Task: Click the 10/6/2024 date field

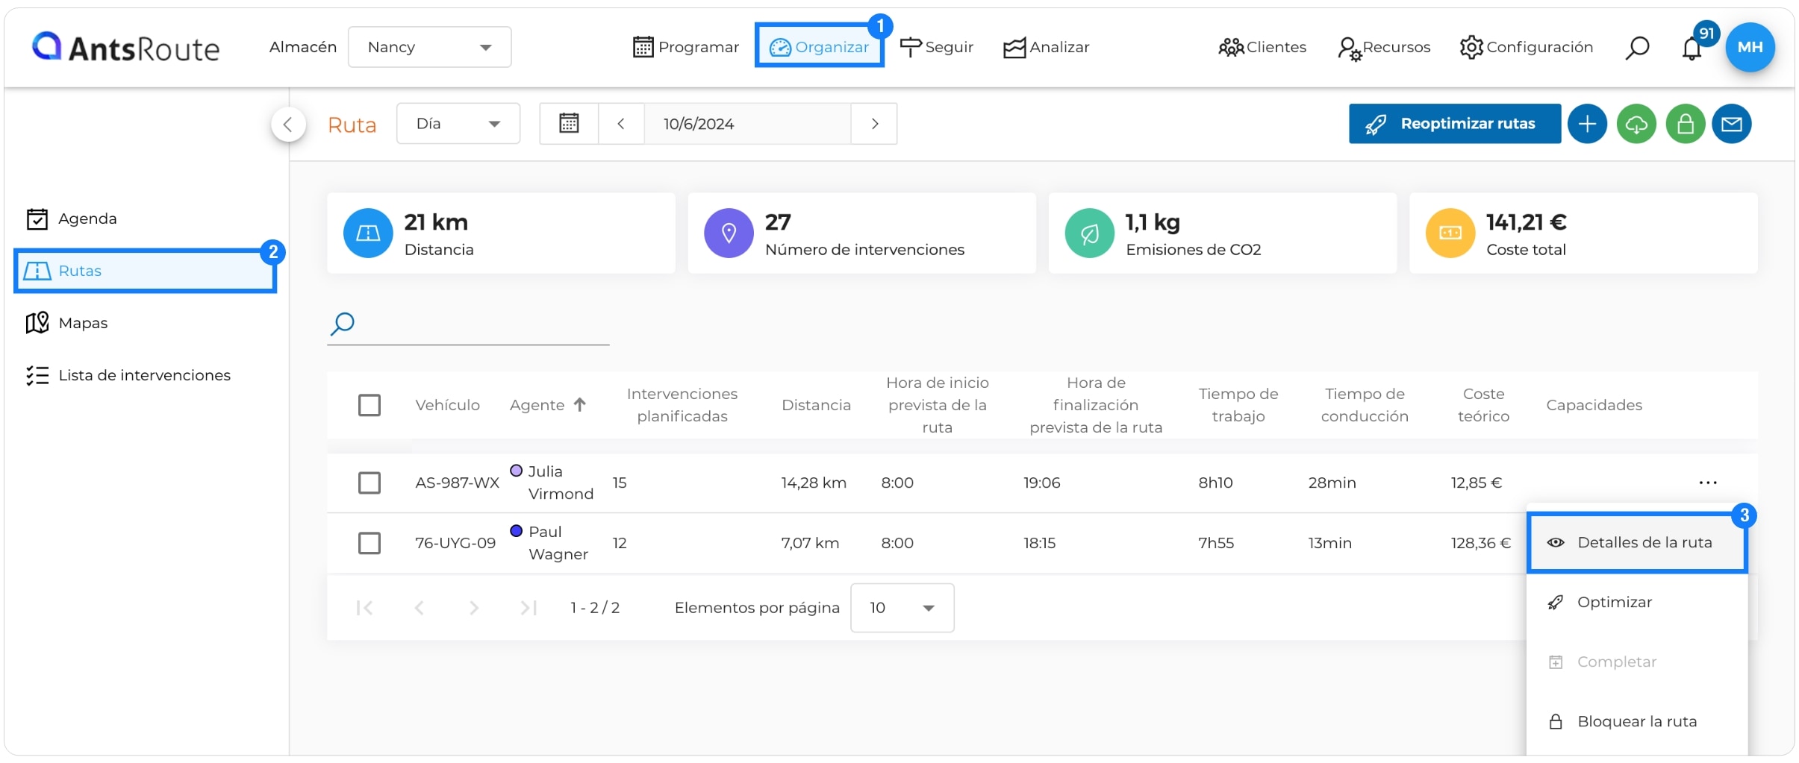Action: (747, 124)
